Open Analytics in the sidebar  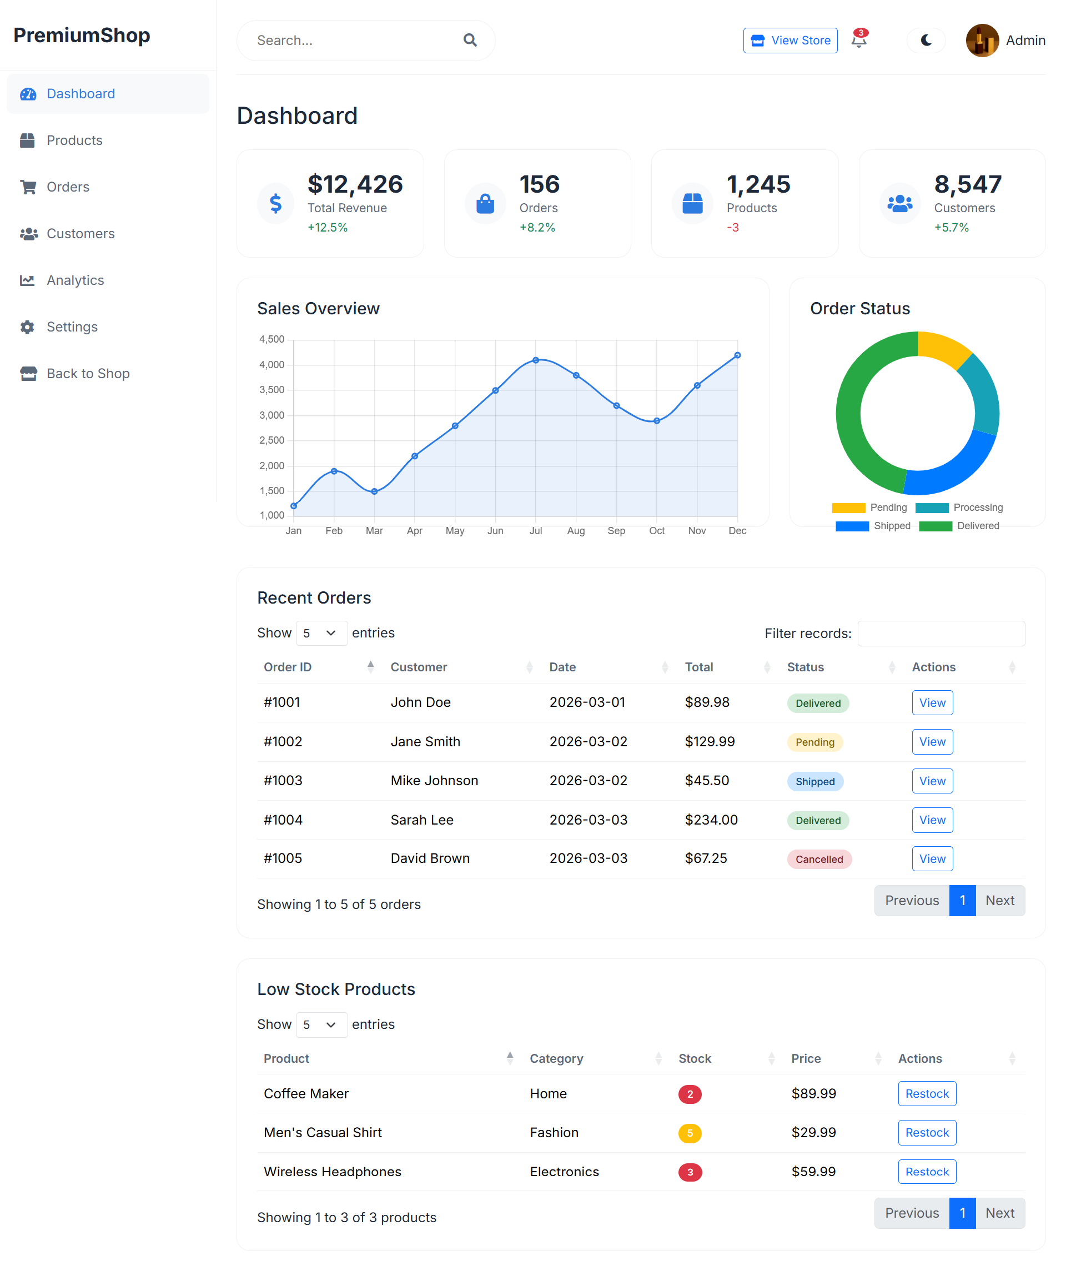[76, 280]
